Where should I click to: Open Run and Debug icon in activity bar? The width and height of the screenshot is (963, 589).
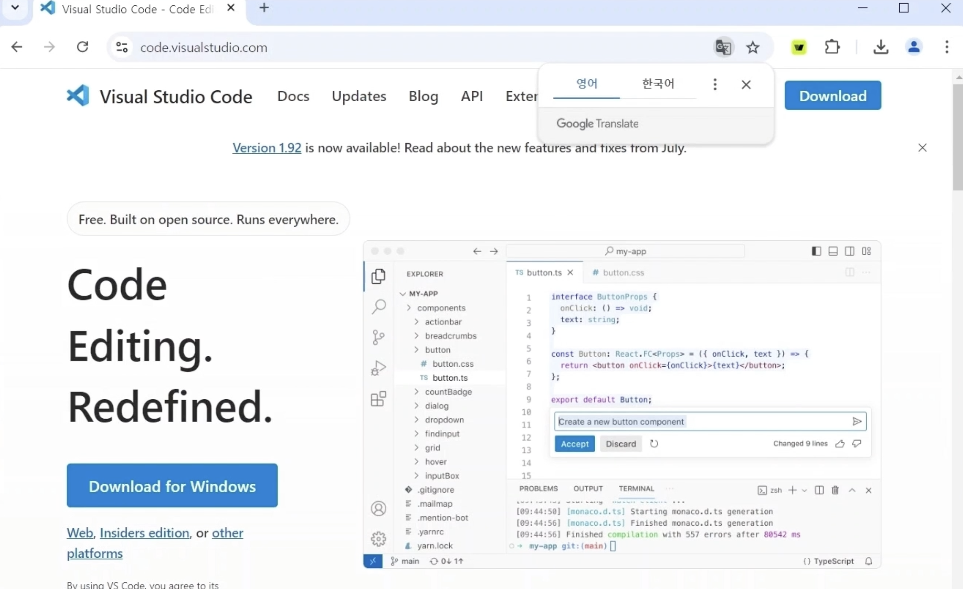click(378, 368)
